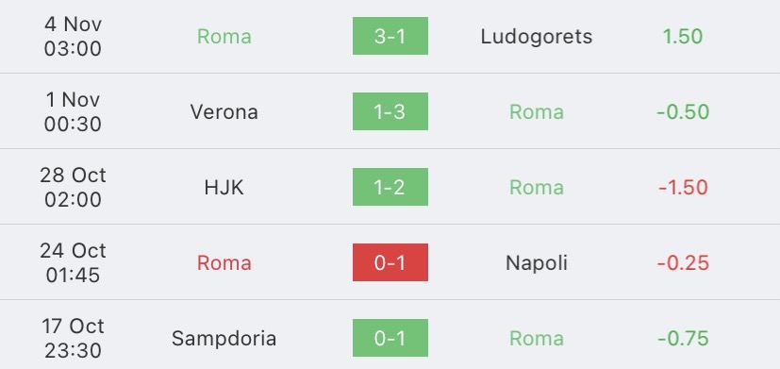Select the 28 Oct 02:00 match date
Screen dimensions: 780x369
pyautogui.click(x=74, y=187)
